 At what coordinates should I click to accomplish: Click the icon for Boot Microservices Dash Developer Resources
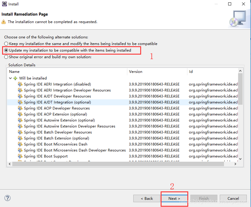coord(20,150)
